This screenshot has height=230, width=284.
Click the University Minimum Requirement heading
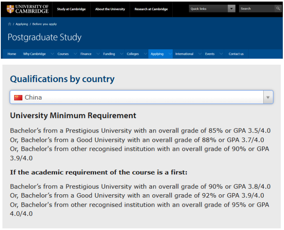73,115
